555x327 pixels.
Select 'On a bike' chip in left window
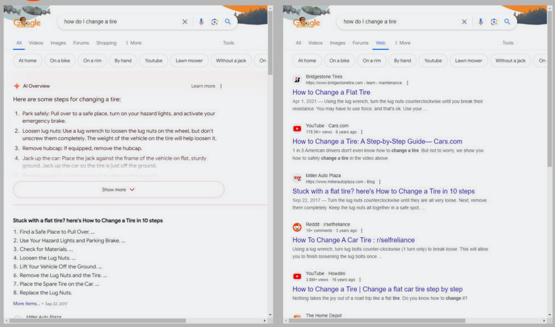coord(60,61)
